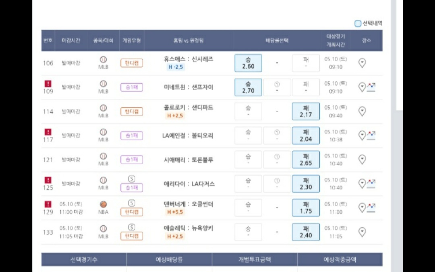Click the S icon in match 133 row

click(131, 228)
